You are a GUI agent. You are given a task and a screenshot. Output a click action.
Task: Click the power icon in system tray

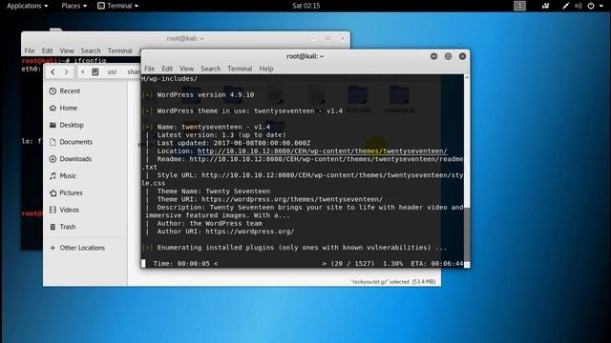[x=591, y=6]
